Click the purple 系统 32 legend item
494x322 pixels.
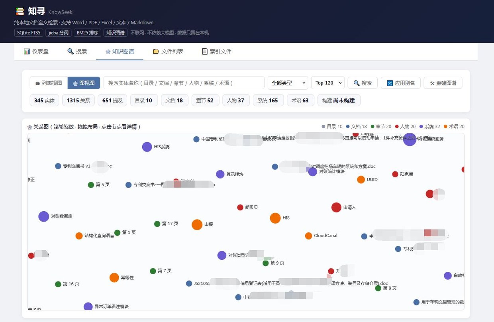pos(429,126)
